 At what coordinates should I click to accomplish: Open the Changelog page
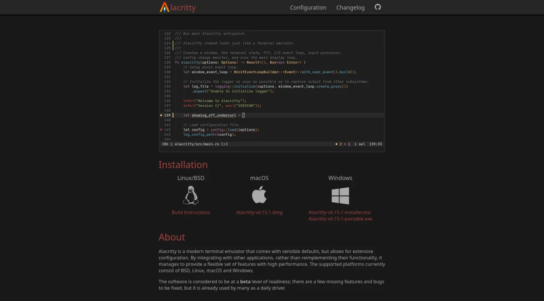click(x=350, y=7)
